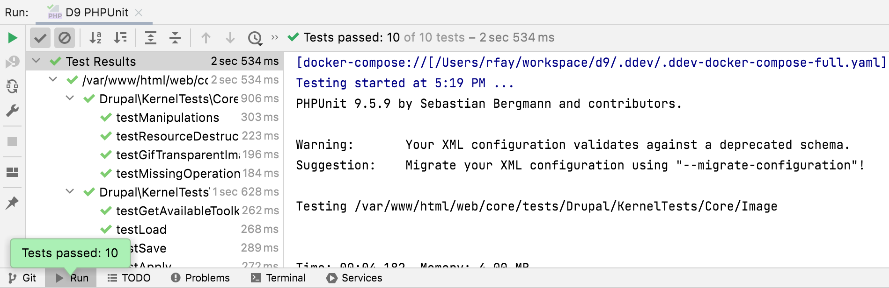Screen dimensions: 889x288
Task: Collapse the /var/www/html/web test suite node
Action: 53,80
